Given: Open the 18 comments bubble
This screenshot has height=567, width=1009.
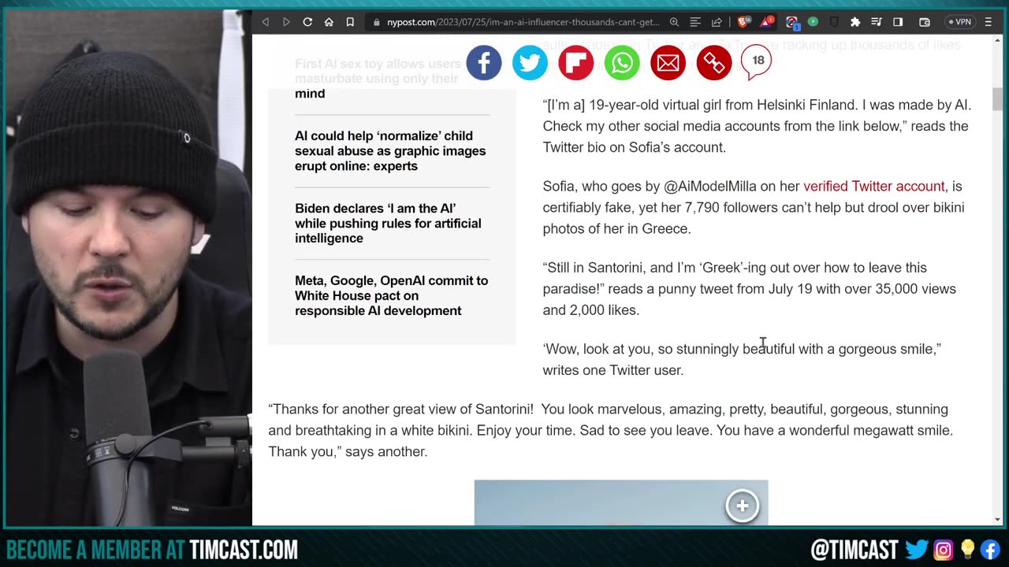Looking at the screenshot, I should coord(757,61).
